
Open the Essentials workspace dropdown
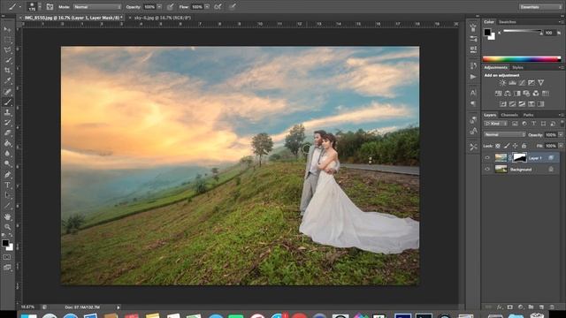click(x=540, y=7)
